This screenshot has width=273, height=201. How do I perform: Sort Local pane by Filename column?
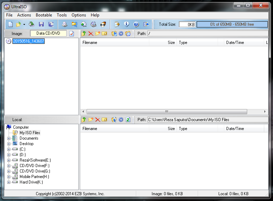pos(114,129)
